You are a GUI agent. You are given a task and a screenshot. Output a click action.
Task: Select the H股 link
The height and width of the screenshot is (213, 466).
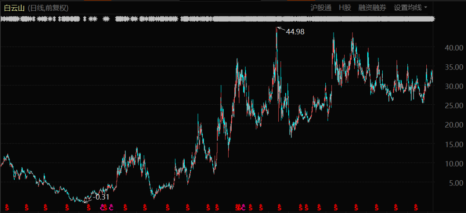pos(345,7)
